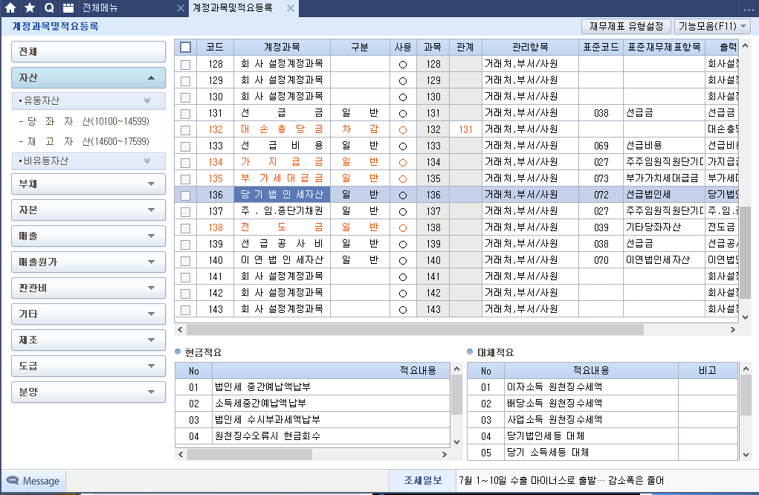Expand the 매출 category
Viewport: 759px width, 495px height.
[88, 236]
